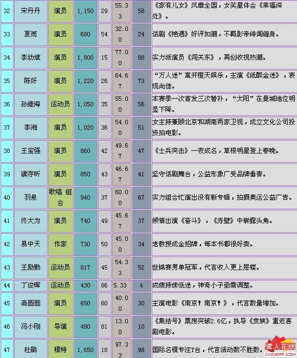Screen dimensions: 297x358
Task: Click 运动员 in 丁俊晖 row
Action: (x=60, y=285)
